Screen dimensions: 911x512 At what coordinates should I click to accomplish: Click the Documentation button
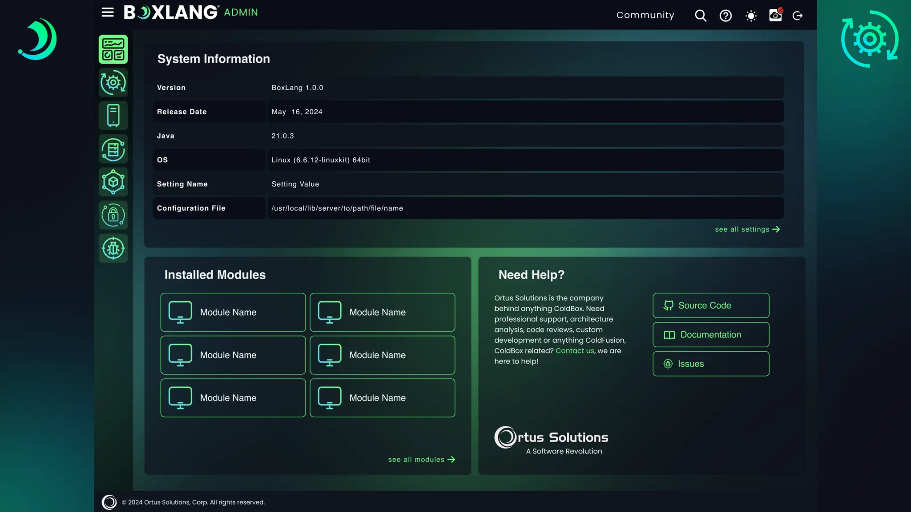click(710, 335)
